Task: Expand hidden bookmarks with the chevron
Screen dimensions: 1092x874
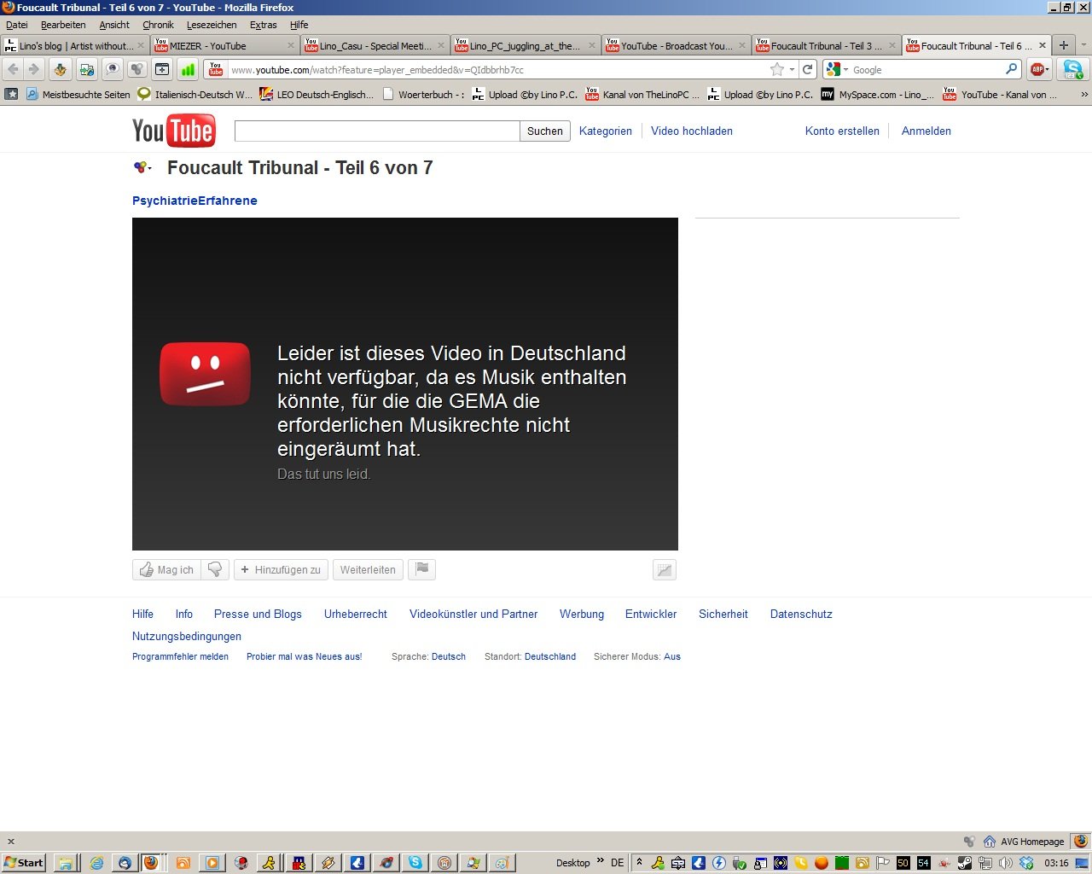Action: tap(1084, 94)
